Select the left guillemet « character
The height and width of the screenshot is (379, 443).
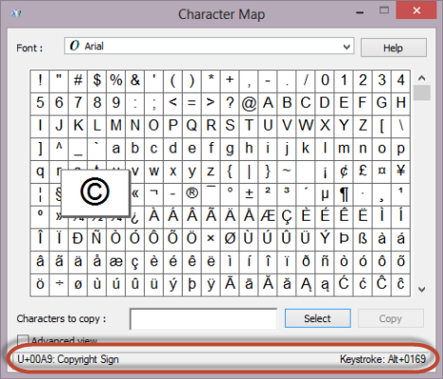click(x=135, y=193)
